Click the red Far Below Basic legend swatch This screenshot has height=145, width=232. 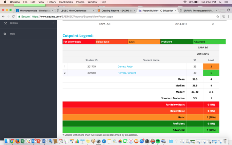coord(79,42)
